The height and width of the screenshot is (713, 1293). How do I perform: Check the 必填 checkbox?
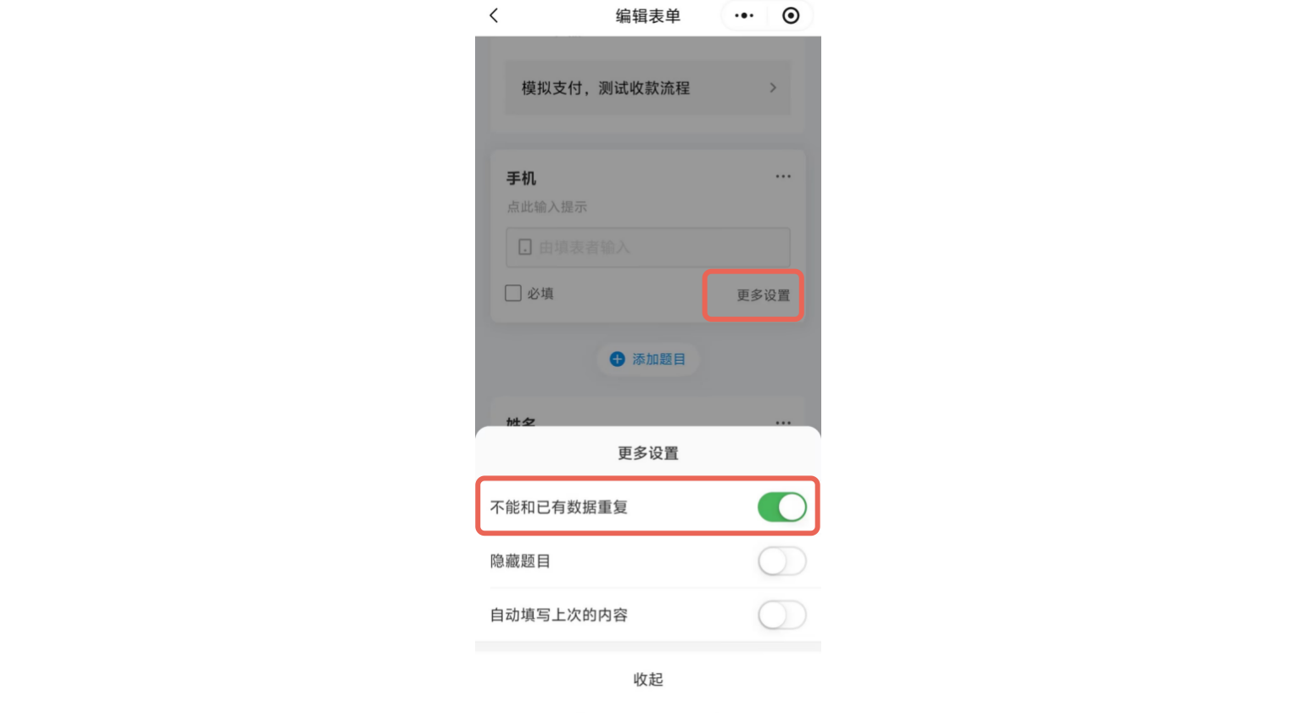point(513,293)
